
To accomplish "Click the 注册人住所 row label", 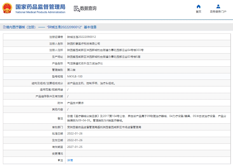I will coord(56,50).
